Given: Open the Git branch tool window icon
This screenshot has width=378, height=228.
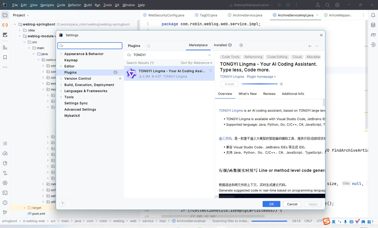Looking at the screenshot, I should click(x=5, y=212).
